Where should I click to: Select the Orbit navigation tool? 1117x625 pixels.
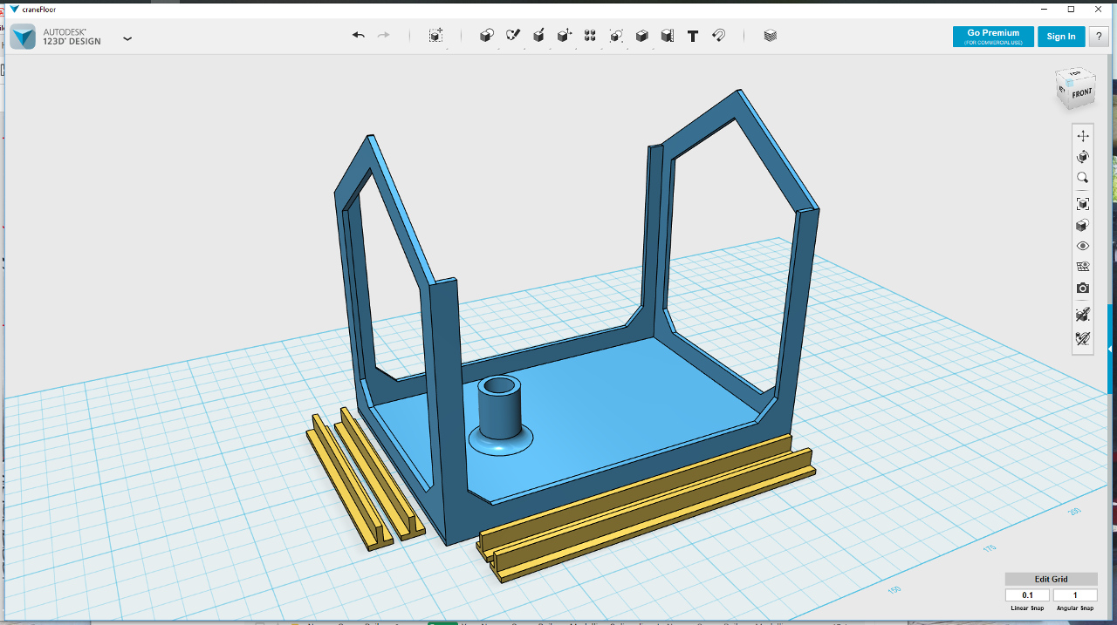[x=1083, y=157]
